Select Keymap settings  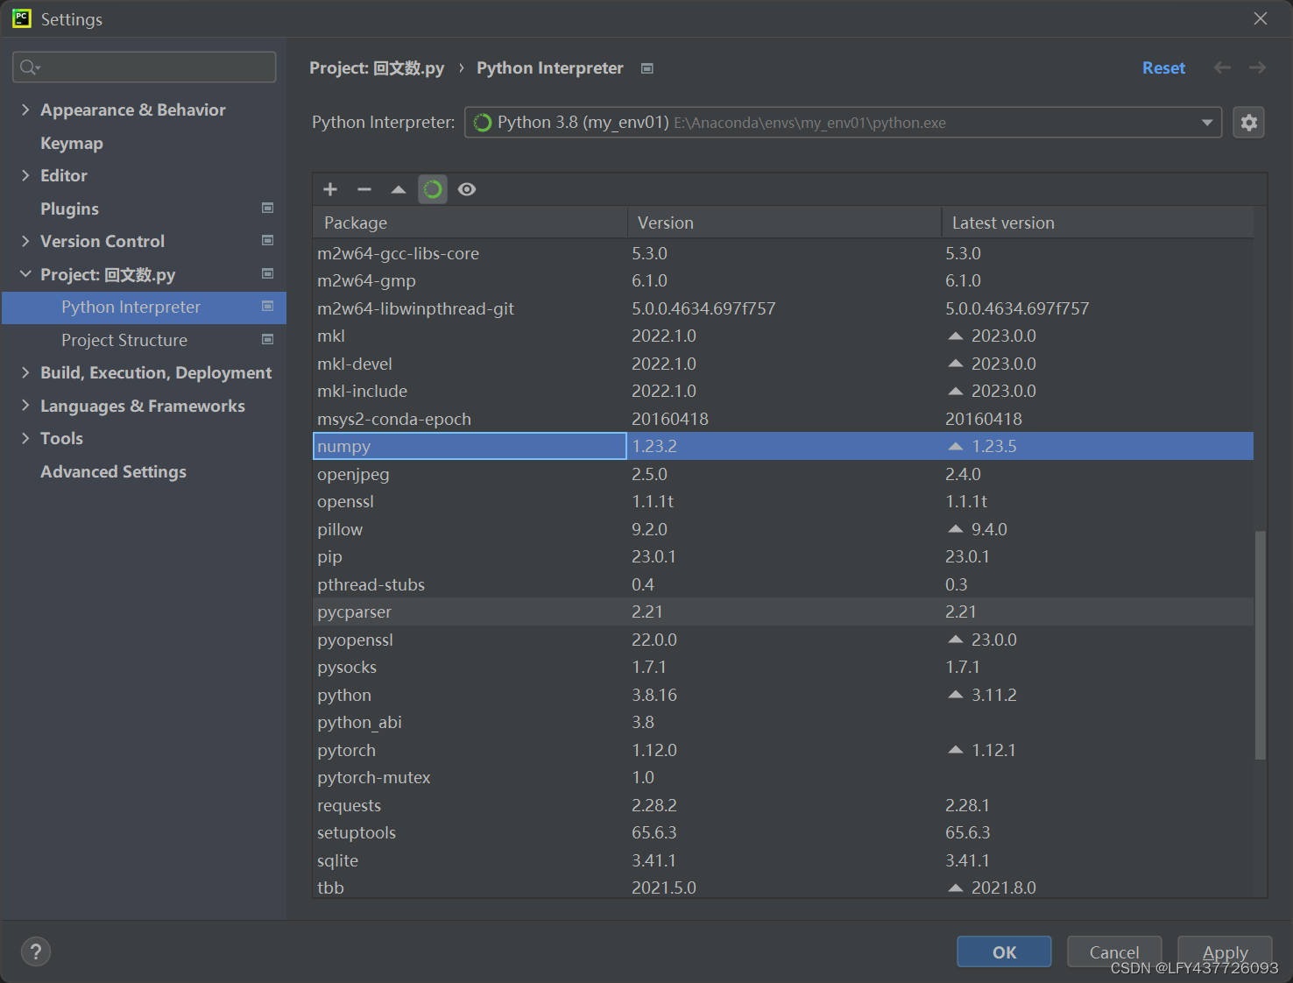point(72,143)
